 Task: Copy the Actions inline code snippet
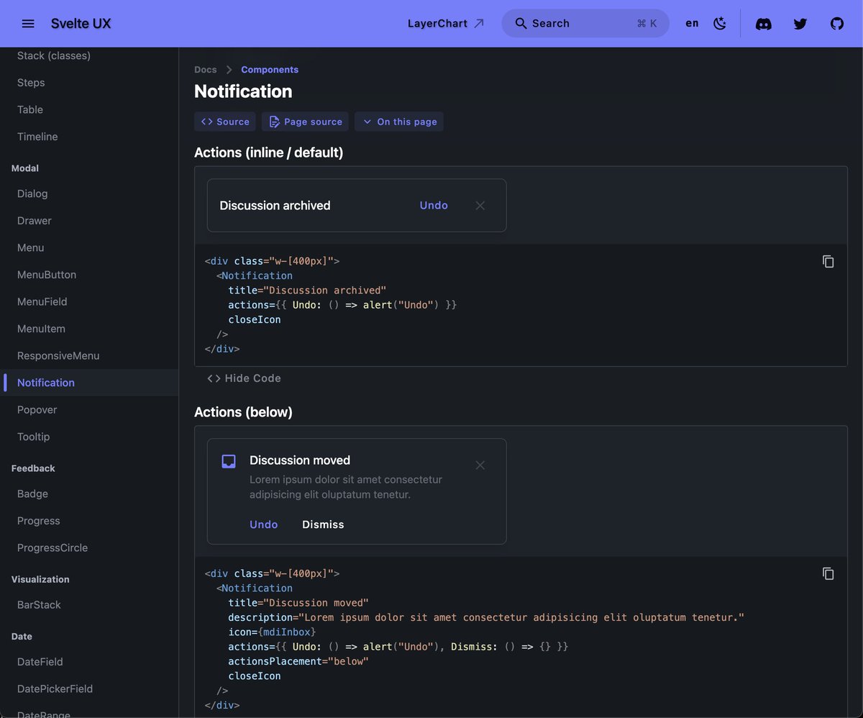(x=828, y=261)
